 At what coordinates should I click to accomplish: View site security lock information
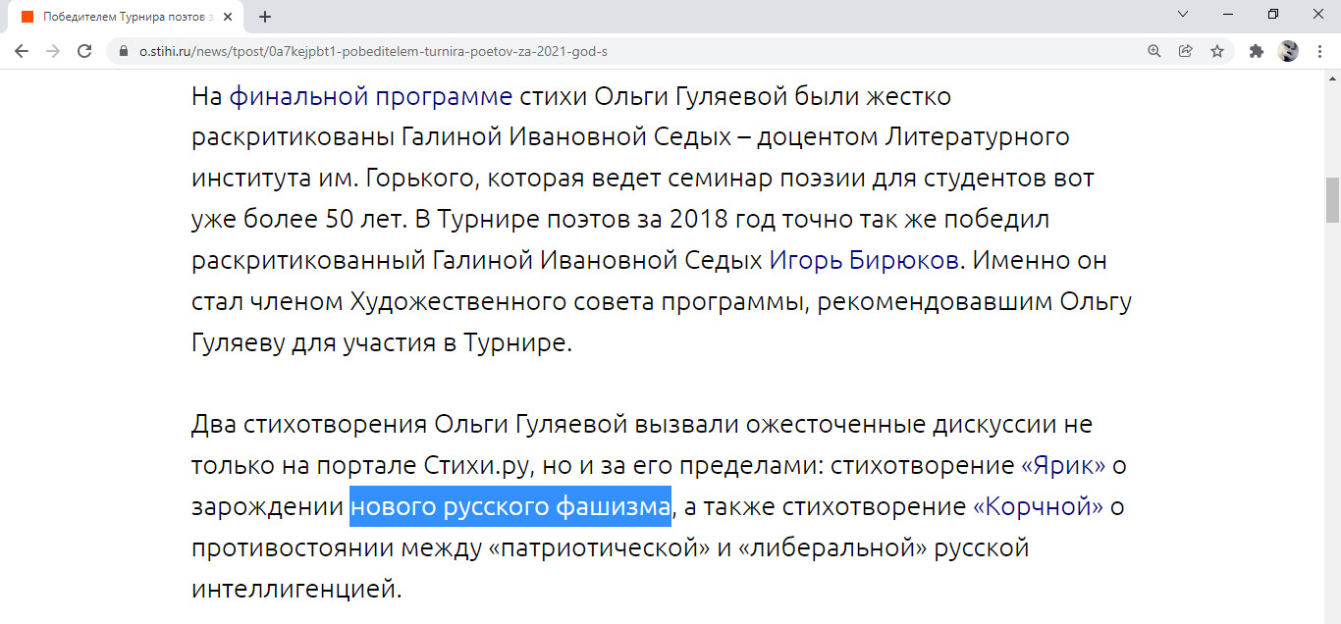click(x=124, y=51)
